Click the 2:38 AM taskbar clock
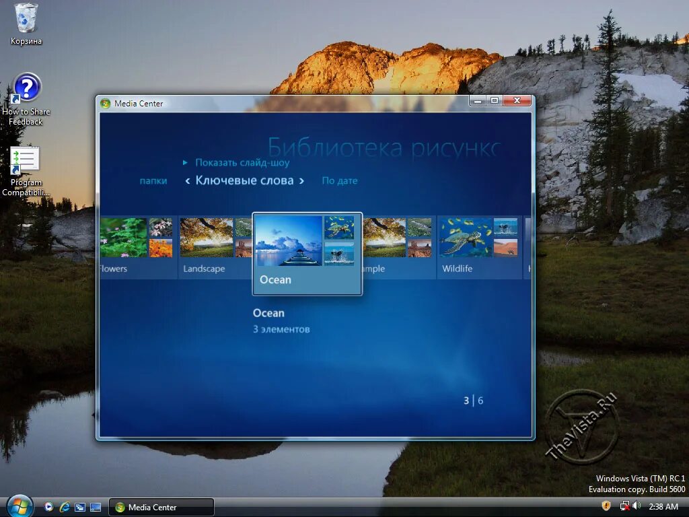Image resolution: width=689 pixels, height=517 pixels. click(663, 506)
